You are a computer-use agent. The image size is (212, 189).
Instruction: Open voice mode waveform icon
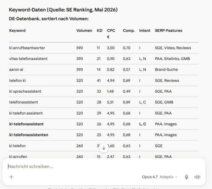click(197, 177)
